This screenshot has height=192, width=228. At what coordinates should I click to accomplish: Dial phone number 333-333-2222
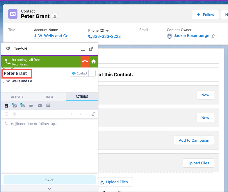coord(106,36)
